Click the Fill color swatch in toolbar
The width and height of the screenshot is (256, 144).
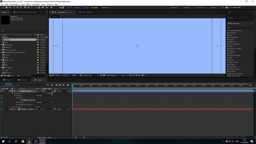[x=71, y=8]
